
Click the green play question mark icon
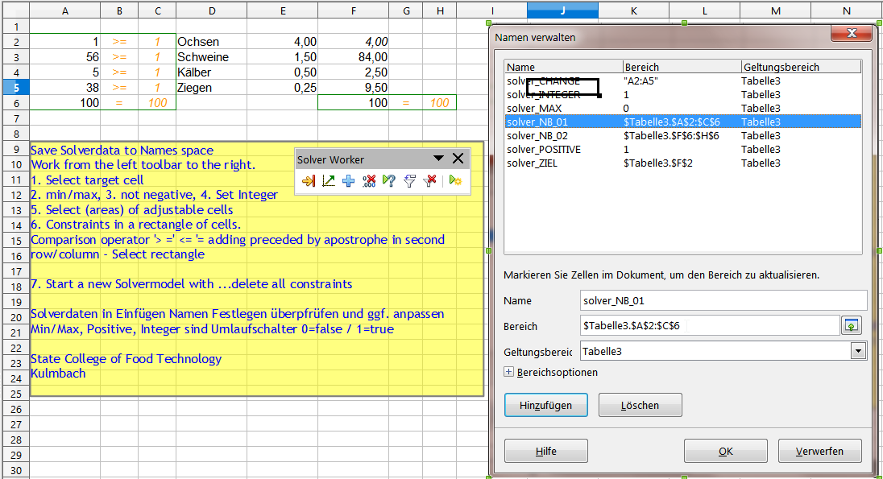pyautogui.click(x=389, y=181)
